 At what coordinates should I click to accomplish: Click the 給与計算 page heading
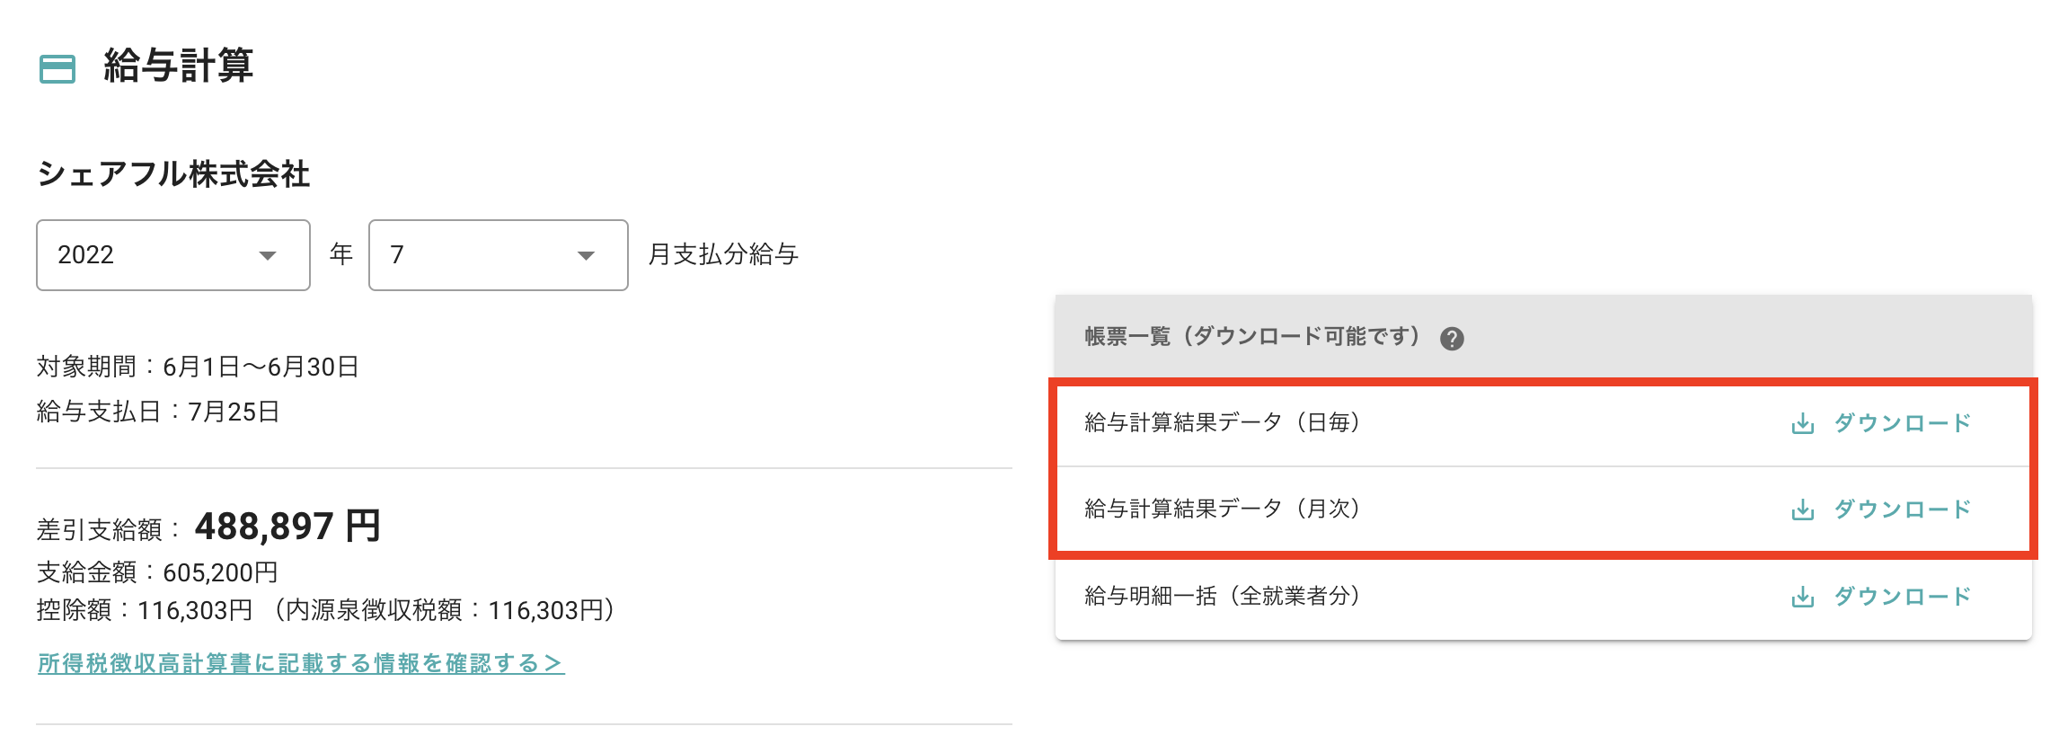(x=178, y=66)
